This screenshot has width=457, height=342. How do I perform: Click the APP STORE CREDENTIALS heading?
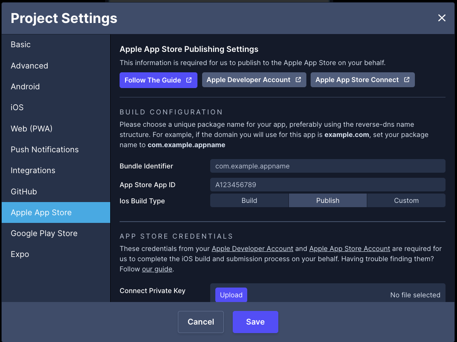(x=176, y=236)
